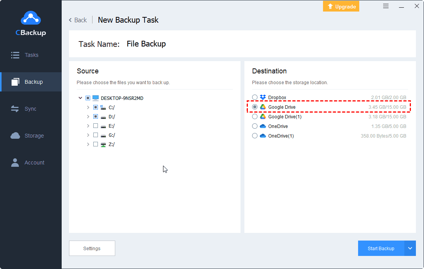Check the E:/ drive checkbox

coord(96,126)
